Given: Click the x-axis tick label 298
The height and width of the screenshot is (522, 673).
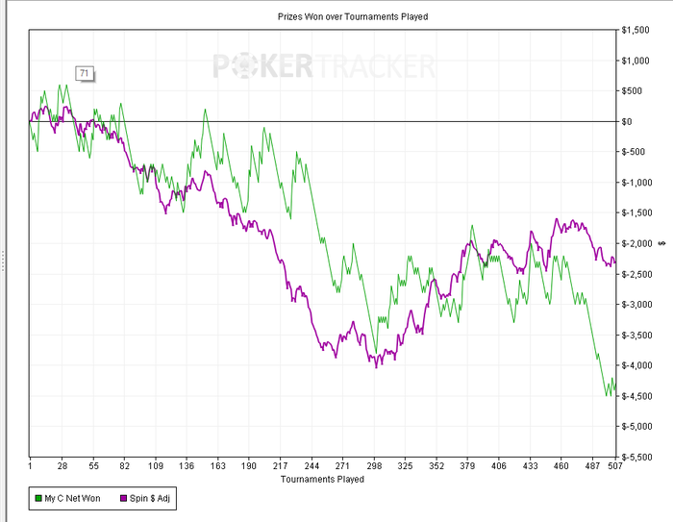Looking at the screenshot, I should tap(374, 466).
